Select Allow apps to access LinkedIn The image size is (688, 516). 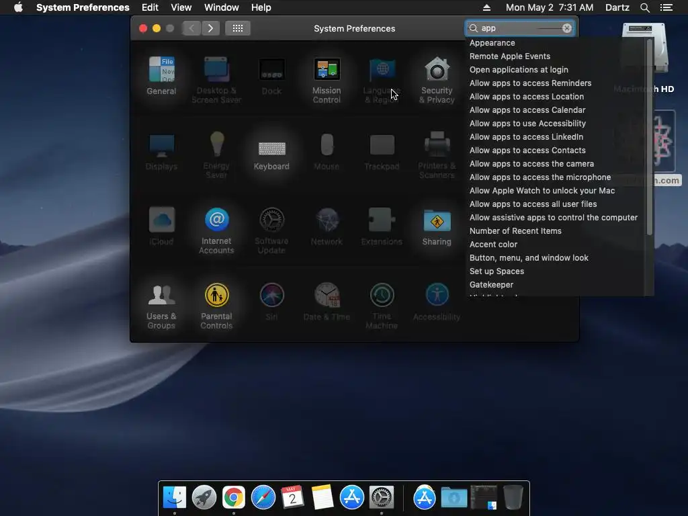point(526,137)
